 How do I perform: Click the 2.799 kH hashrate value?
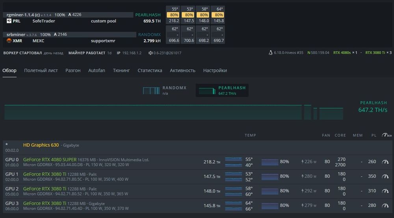pyautogui.click(x=152, y=41)
